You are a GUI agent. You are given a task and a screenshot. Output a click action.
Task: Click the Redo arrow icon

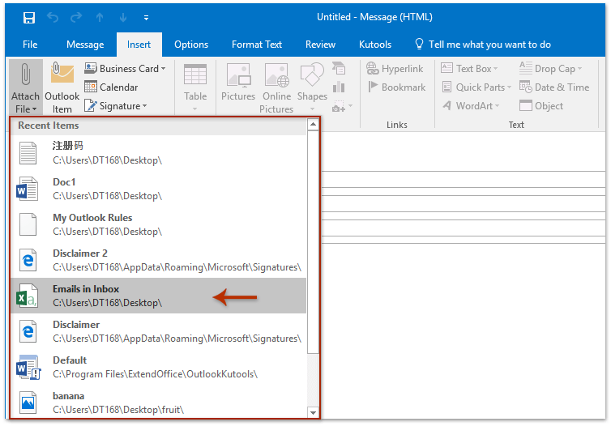[76, 18]
